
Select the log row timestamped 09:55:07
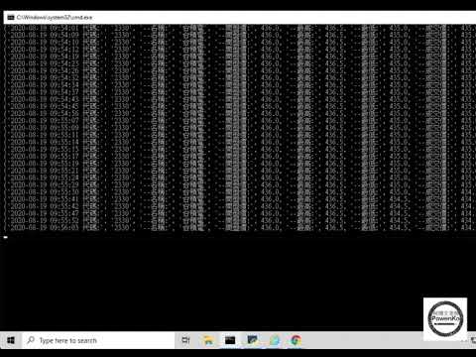point(240,120)
